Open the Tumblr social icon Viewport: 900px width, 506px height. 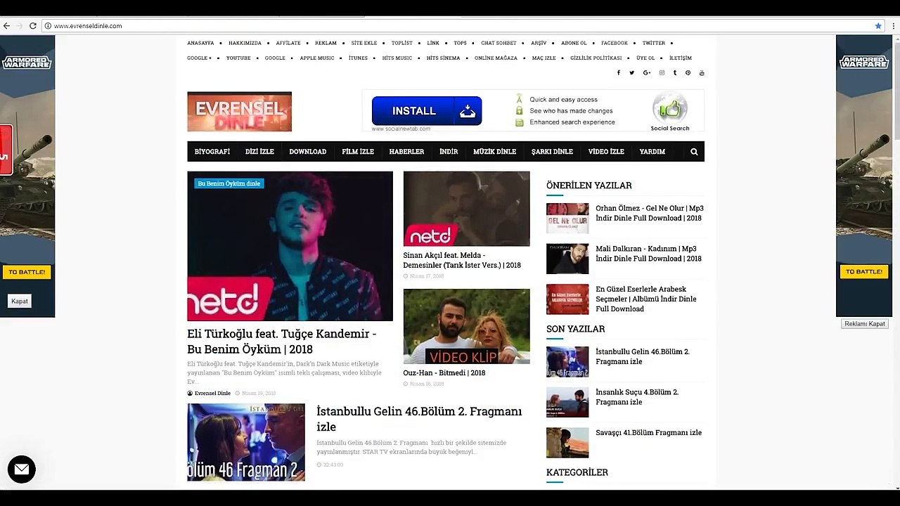tap(675, 73)
